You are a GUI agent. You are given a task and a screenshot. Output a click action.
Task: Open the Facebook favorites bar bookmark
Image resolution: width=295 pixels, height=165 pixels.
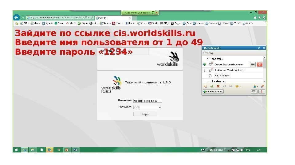click(130, 23)
